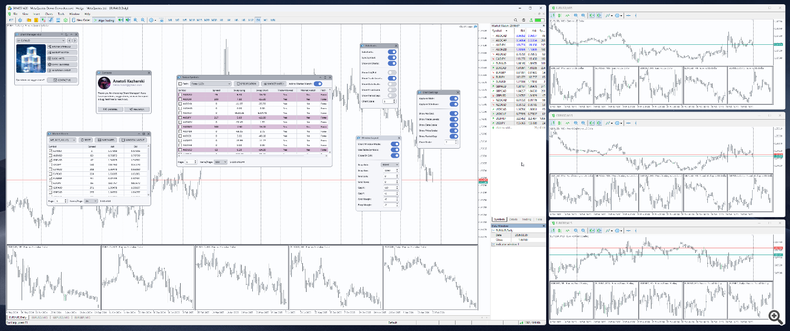Toggle Algo Trading on the main toolbar
The image size is (790, 331).
(x=103, y=20)
